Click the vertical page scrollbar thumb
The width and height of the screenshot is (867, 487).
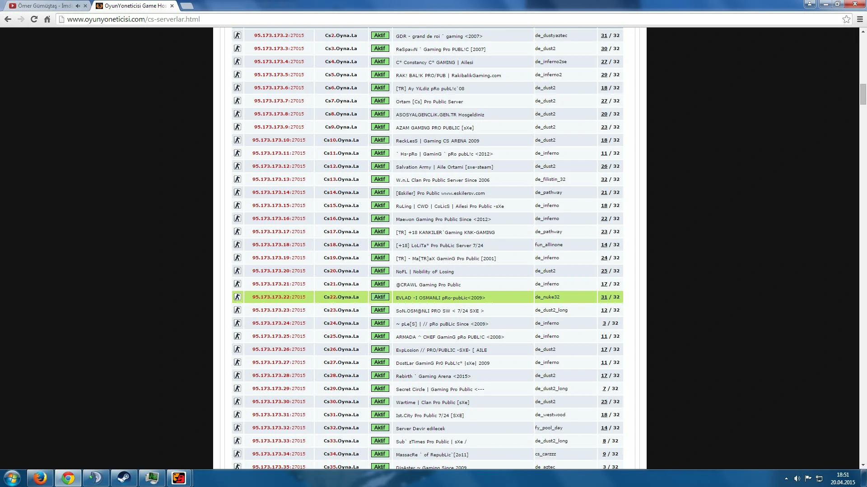point(863,94)
